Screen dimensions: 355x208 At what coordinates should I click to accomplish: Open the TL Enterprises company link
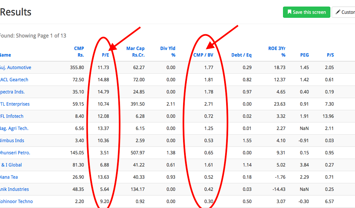tap(15, 104)
